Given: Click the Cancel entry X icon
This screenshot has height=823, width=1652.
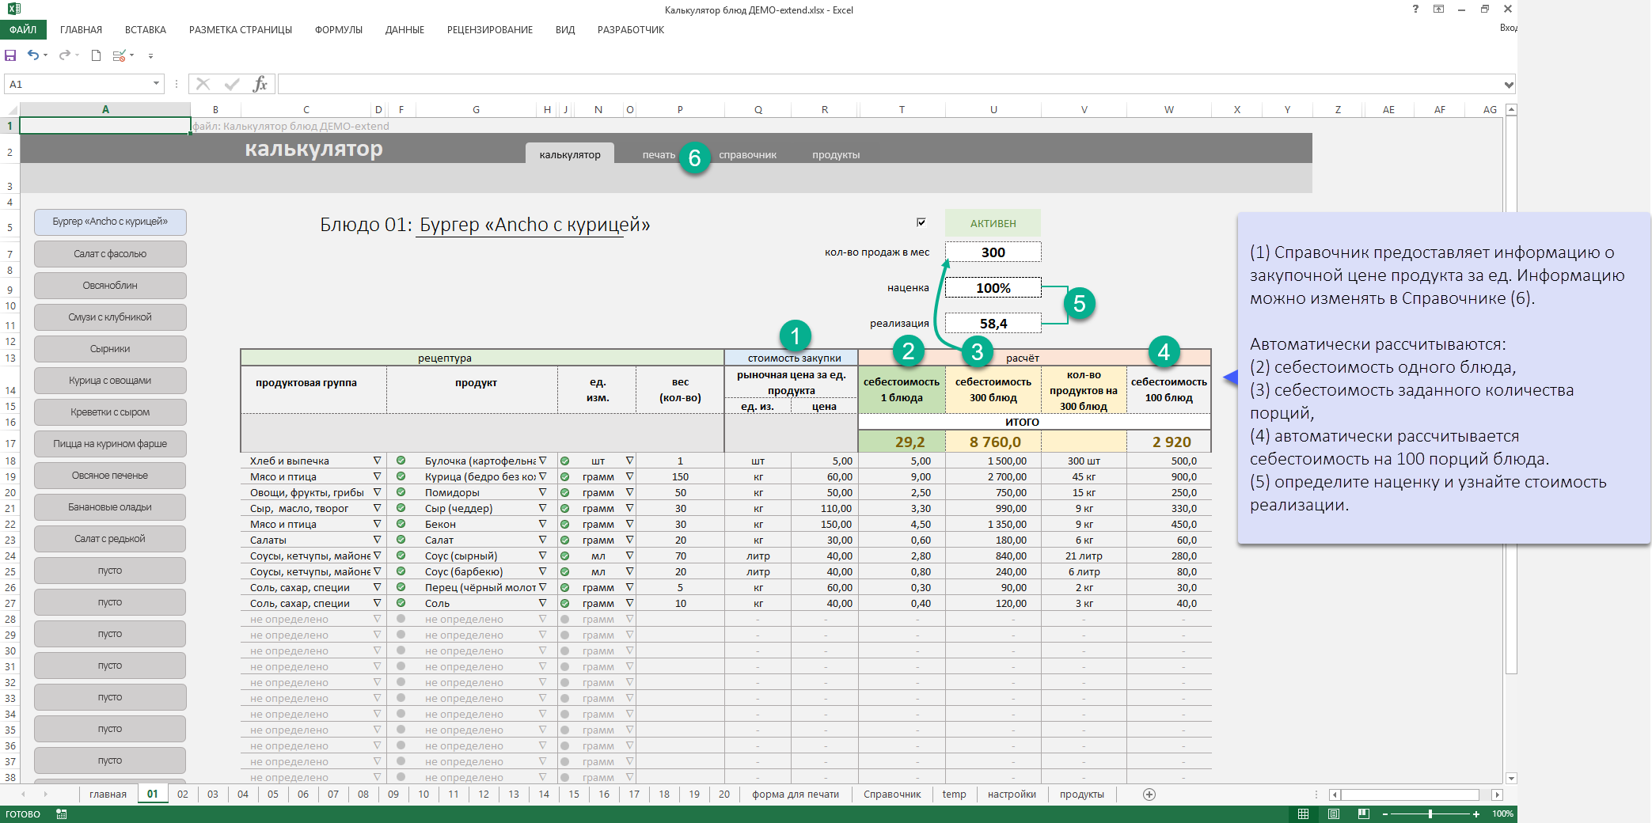Looking at the screenshot, I should pos(203,84).
